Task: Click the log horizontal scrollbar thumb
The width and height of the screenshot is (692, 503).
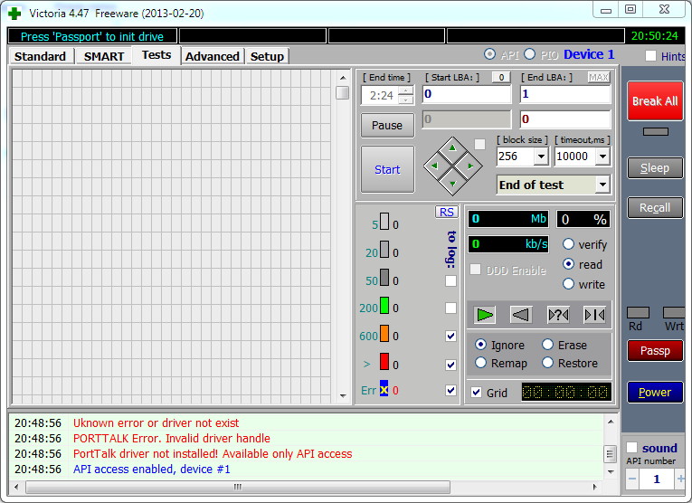Action: 238,487
